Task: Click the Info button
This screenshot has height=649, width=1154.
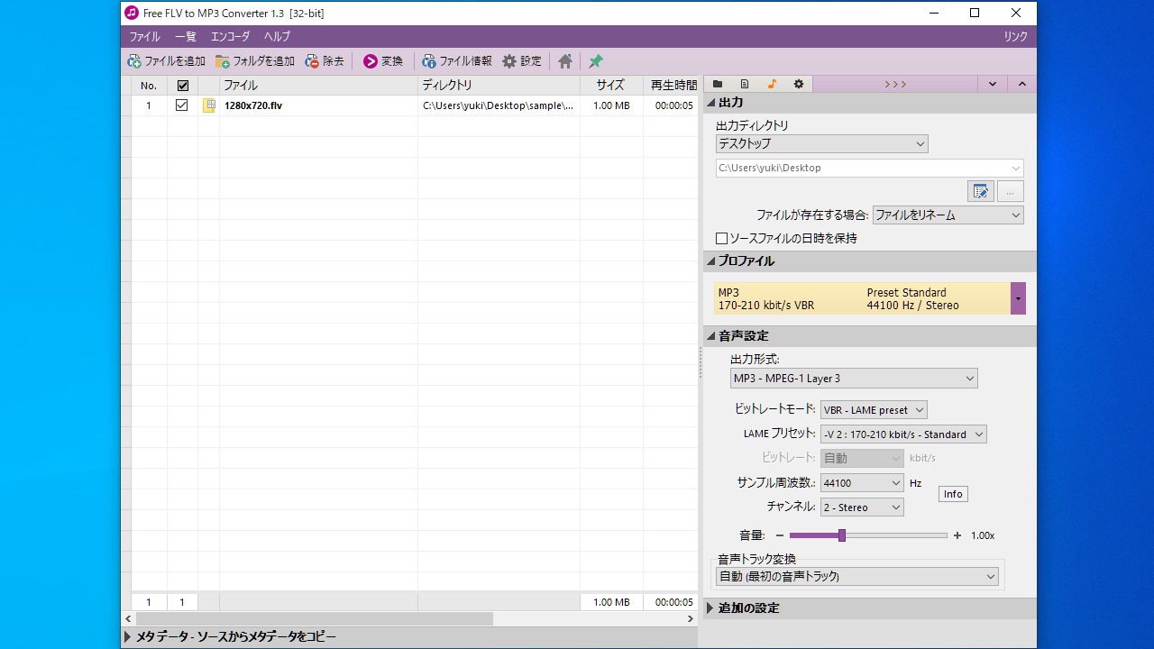Action: [x=953, y=494]
